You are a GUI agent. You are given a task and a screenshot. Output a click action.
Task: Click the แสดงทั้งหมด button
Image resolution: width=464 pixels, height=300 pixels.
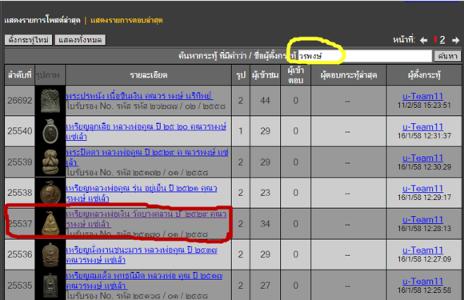point(80,40)
